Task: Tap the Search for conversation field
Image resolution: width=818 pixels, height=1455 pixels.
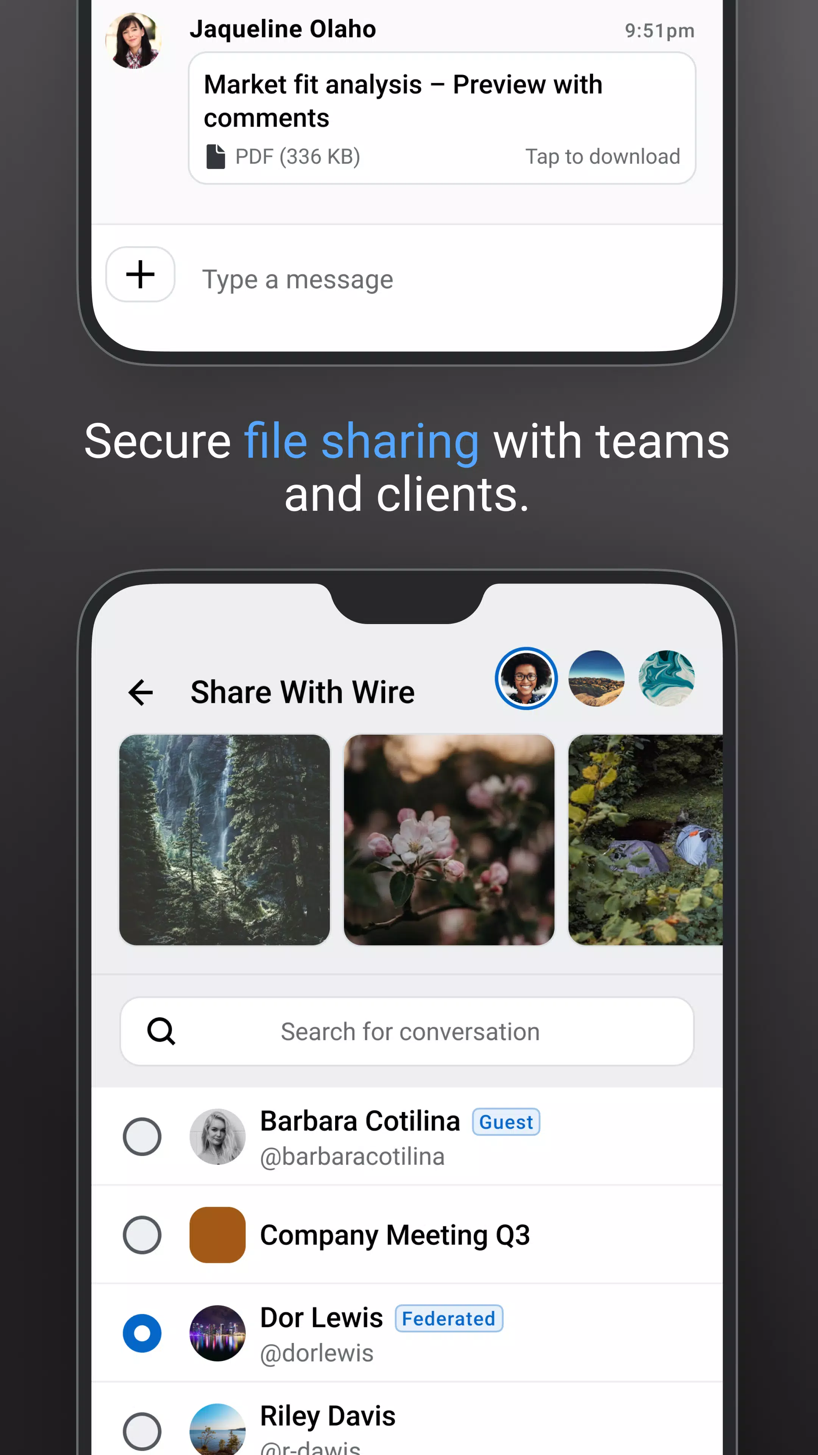Action: 409,1030
